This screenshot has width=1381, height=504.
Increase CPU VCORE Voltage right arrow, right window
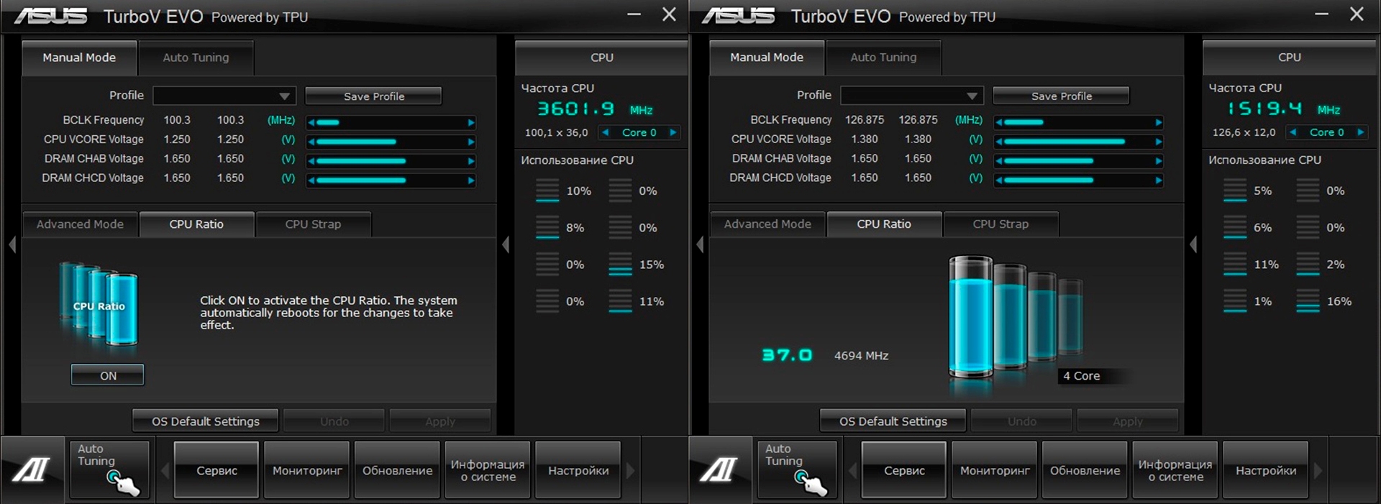[x=1159, y=142]
